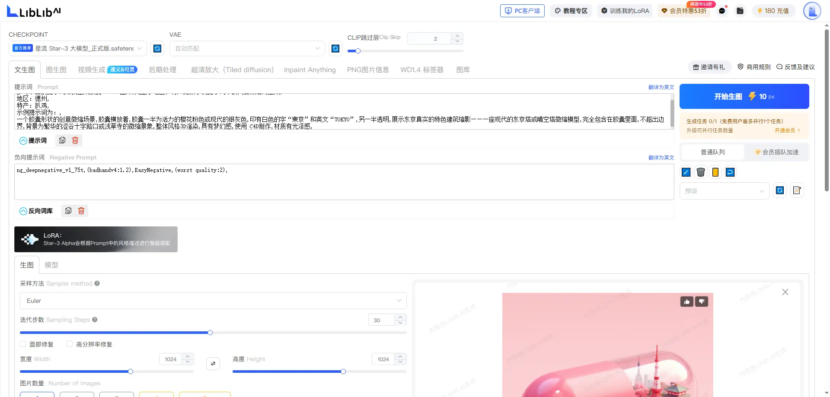
Task: Decrease the Width value with the down arrow
Action: [x=188, y=362]
